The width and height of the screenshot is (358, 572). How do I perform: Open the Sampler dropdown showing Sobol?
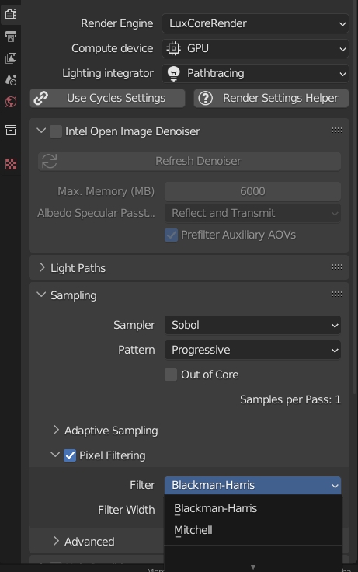252,325
